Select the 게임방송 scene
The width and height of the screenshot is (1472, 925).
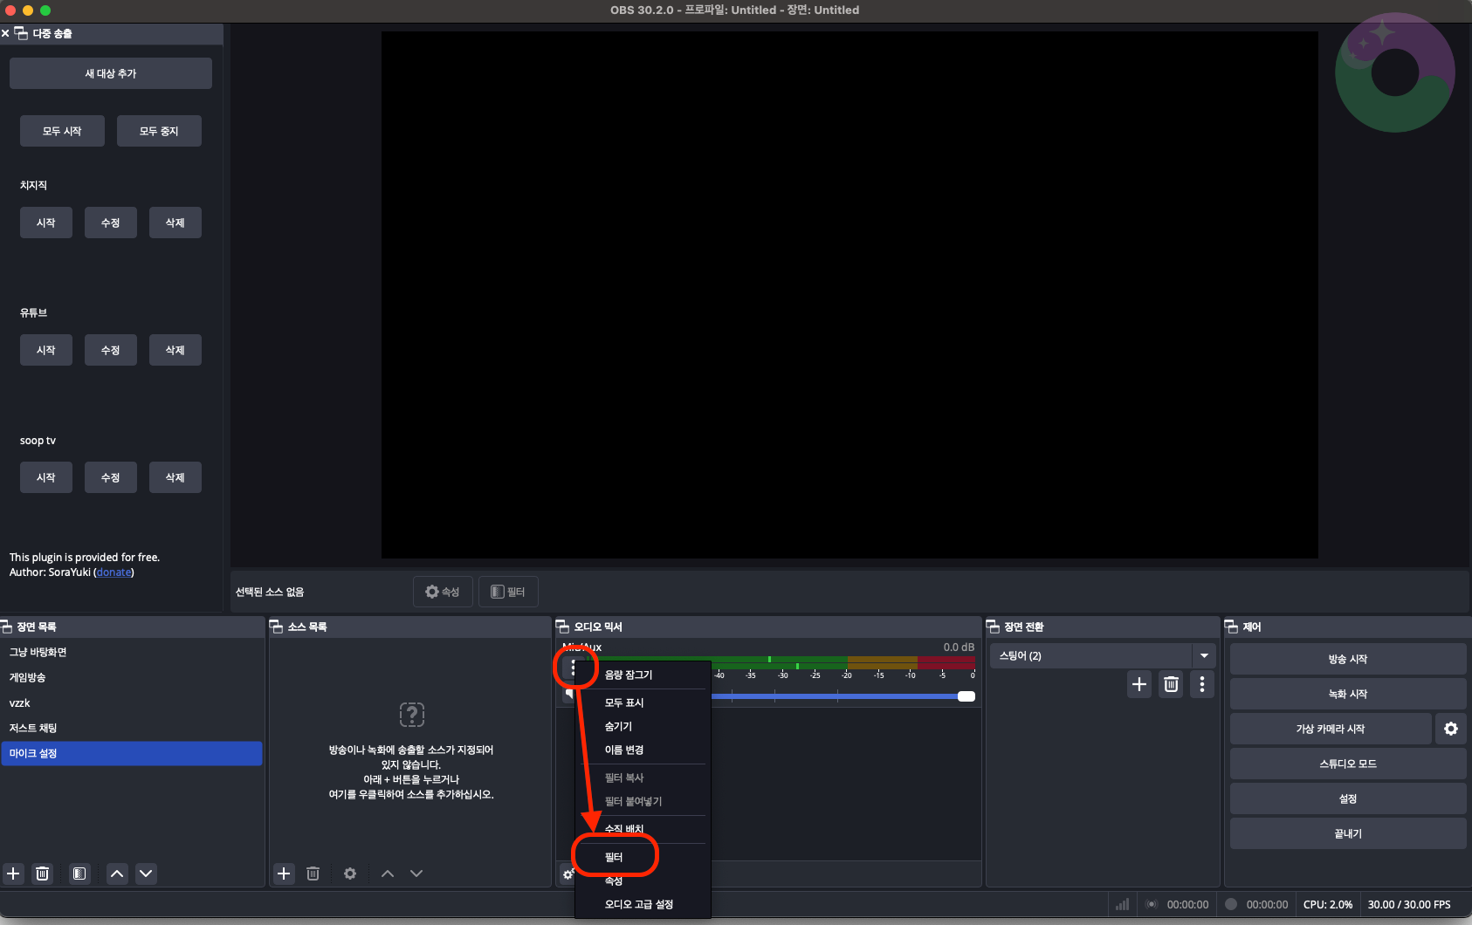click(x=132, y=677)
